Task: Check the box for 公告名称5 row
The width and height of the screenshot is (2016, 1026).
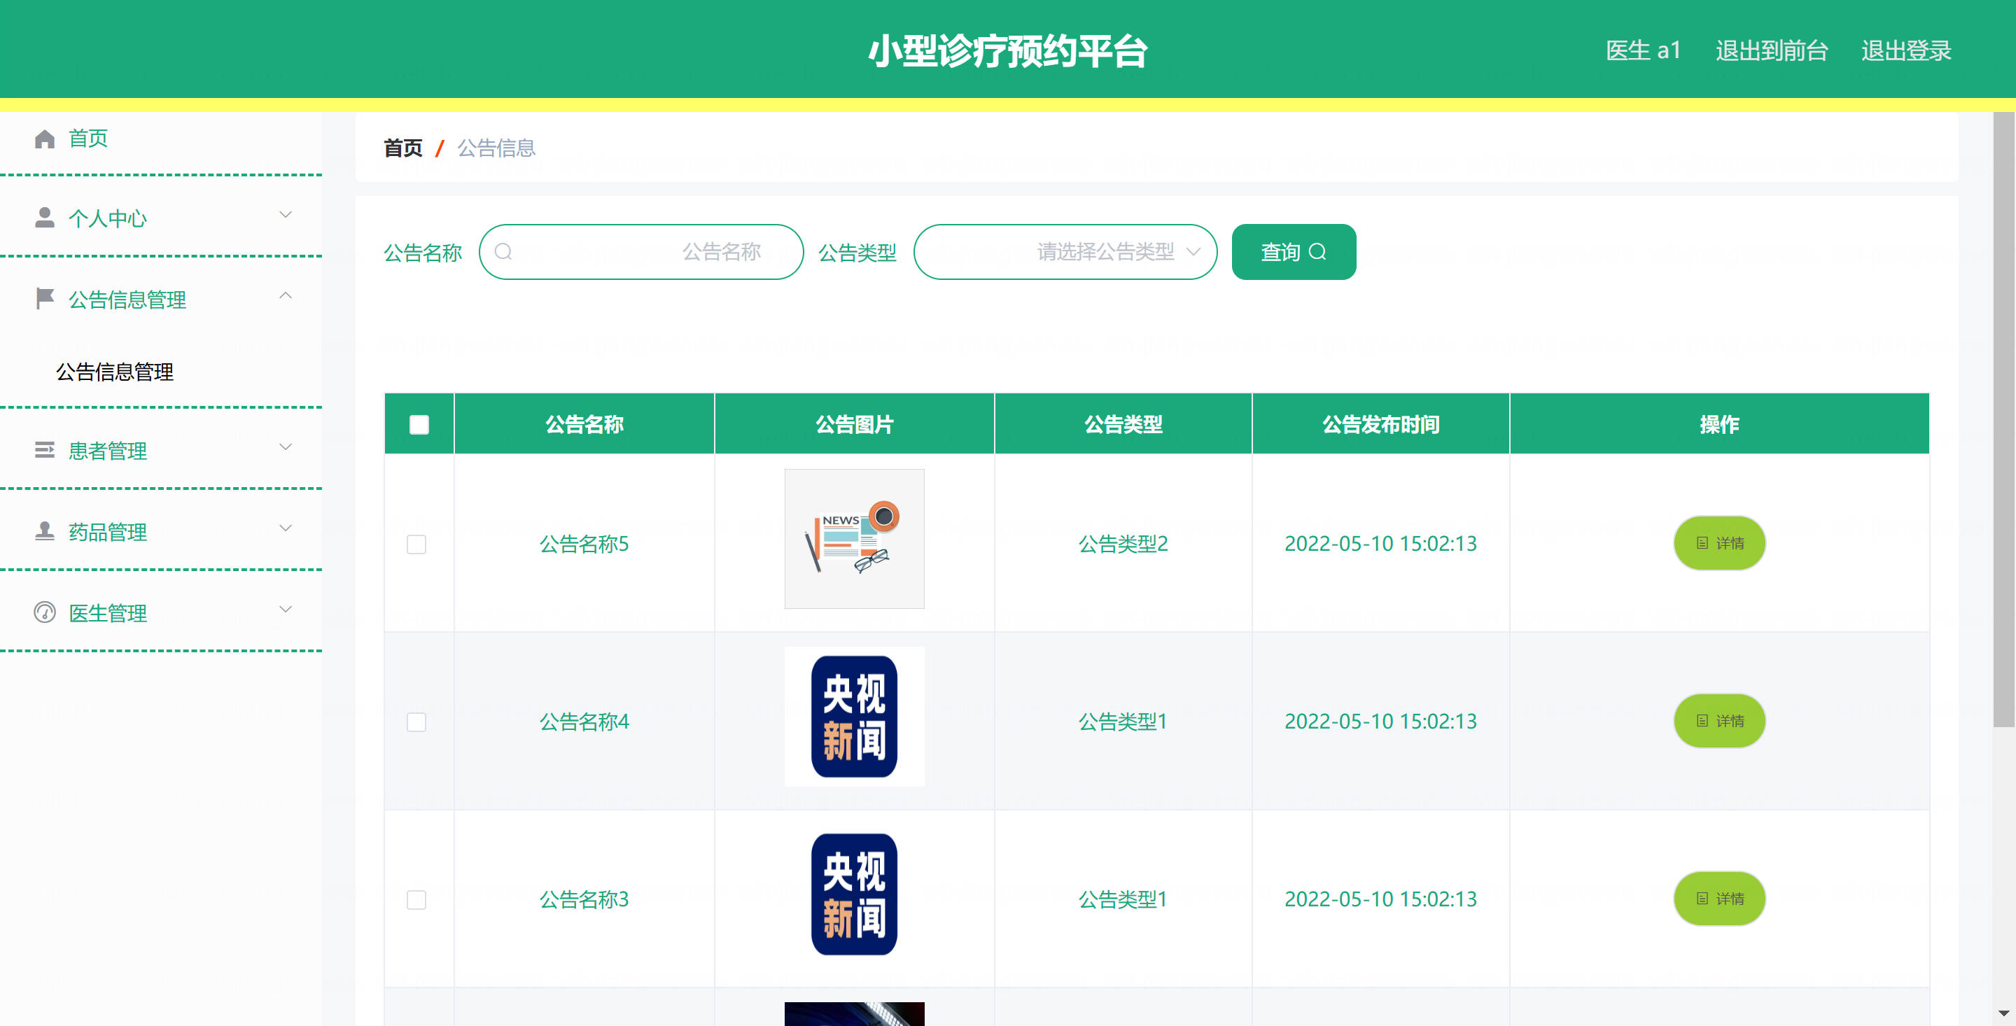Action: [x=416, y=544]
